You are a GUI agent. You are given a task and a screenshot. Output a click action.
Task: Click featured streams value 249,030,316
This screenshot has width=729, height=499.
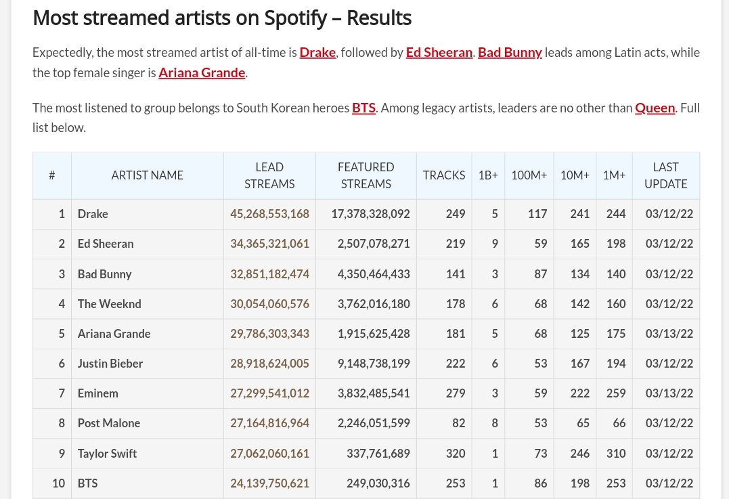tap(378, 483)
